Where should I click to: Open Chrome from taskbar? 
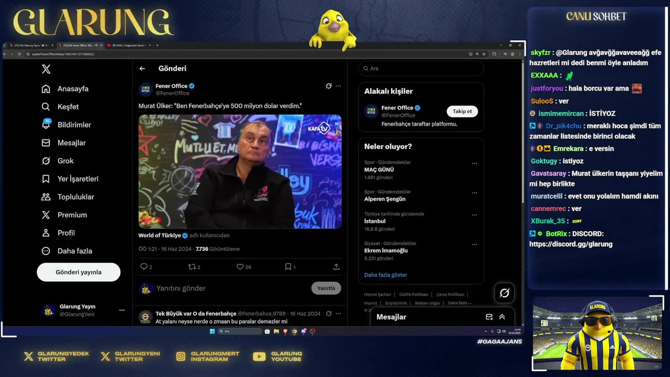294,331
